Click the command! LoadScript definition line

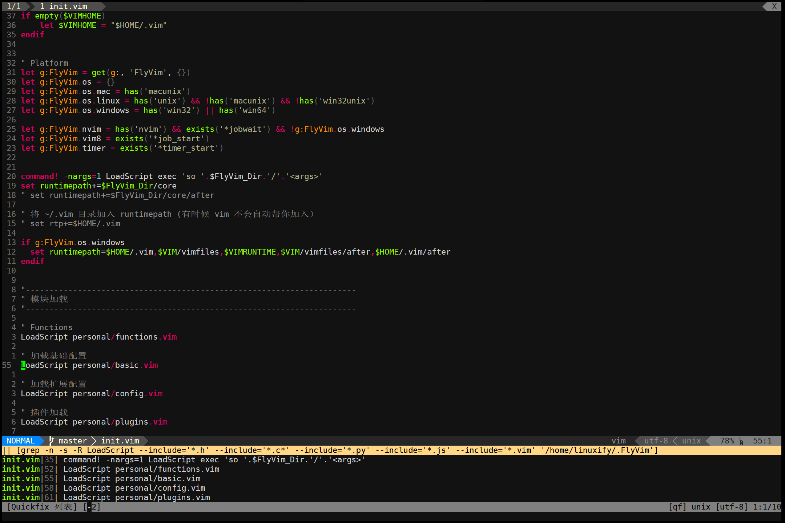[171, 176]
